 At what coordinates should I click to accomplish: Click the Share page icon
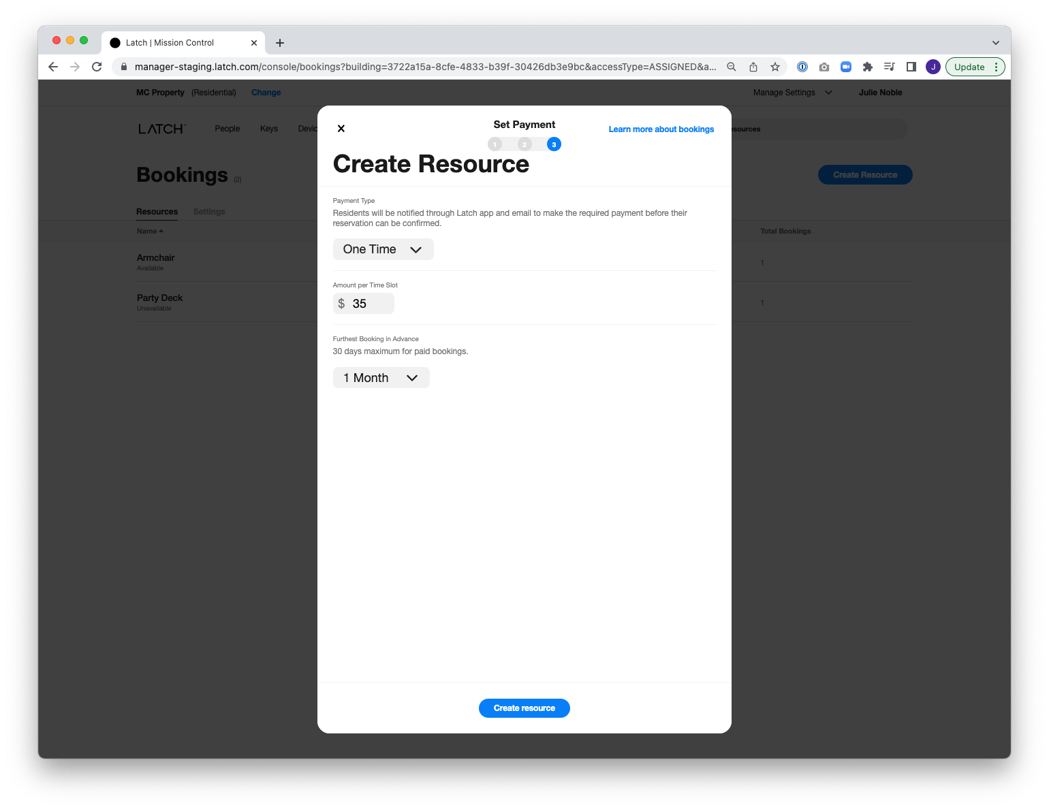tap(753, 67)
